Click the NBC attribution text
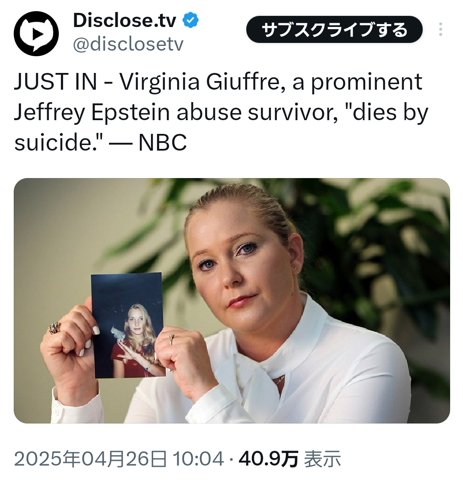Viewport: 463px width, 481px height. [x=163, y=142]
